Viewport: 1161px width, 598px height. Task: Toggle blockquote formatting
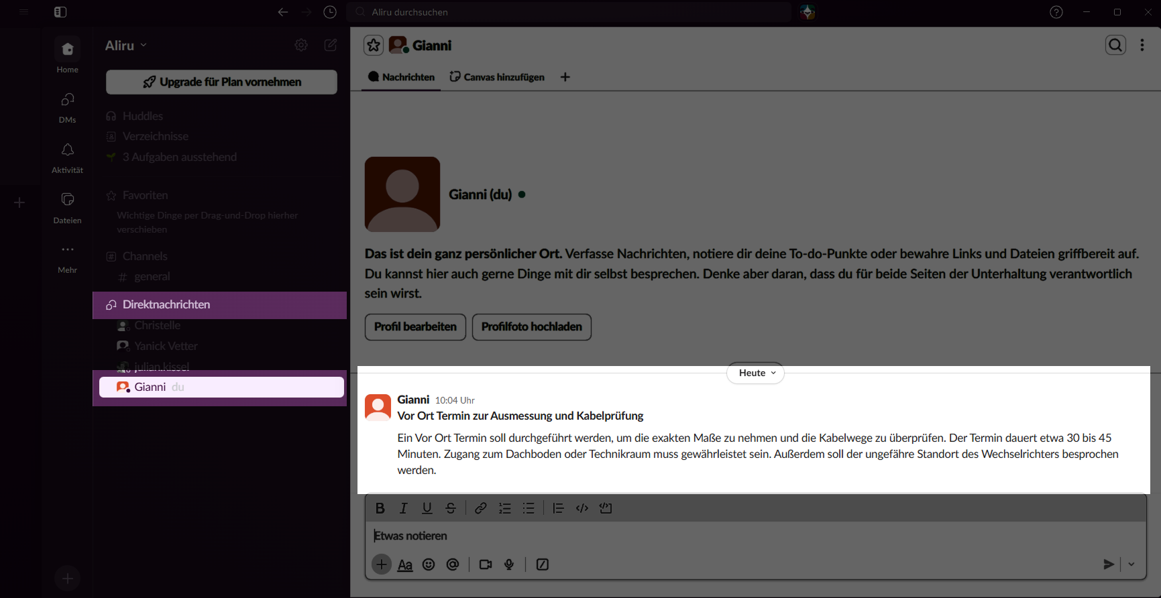[558, 508]
